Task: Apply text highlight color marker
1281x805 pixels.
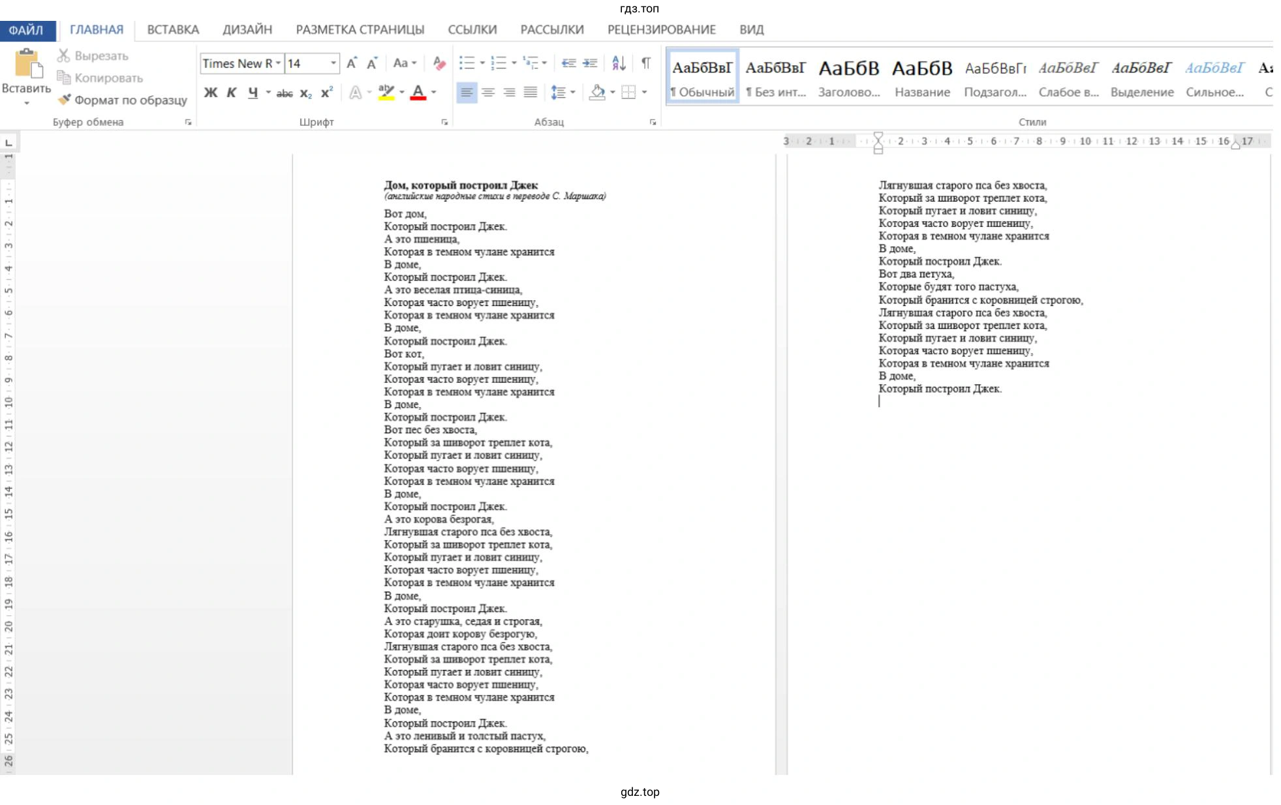Action: (386, 93)
